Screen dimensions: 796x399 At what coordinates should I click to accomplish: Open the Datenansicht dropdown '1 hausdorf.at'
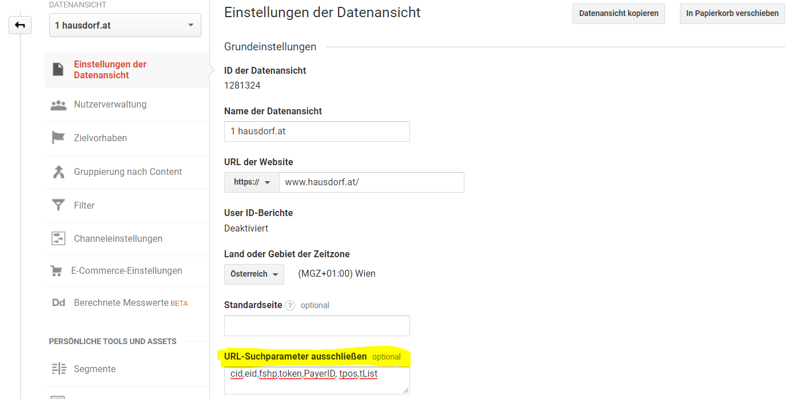[125, 26]
